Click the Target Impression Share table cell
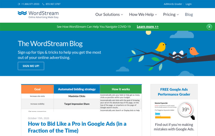Screen dimensions: 215x136 [77, 104]
